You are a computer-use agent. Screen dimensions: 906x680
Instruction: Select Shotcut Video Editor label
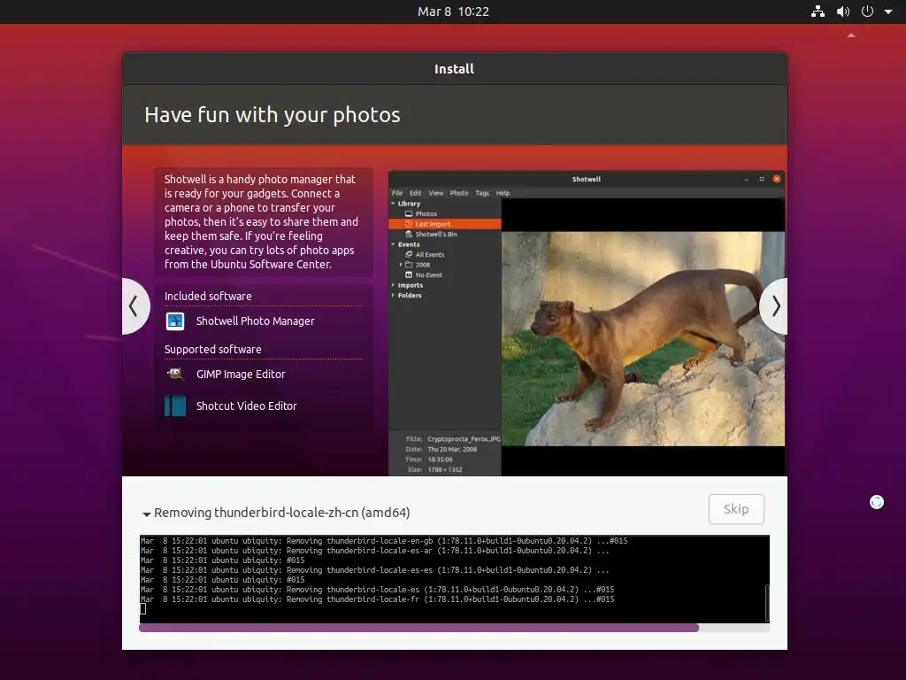click(x=246, y=406)
